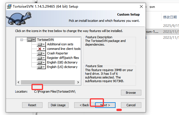Click red X icon for command line client tools

tap(40, 49)
